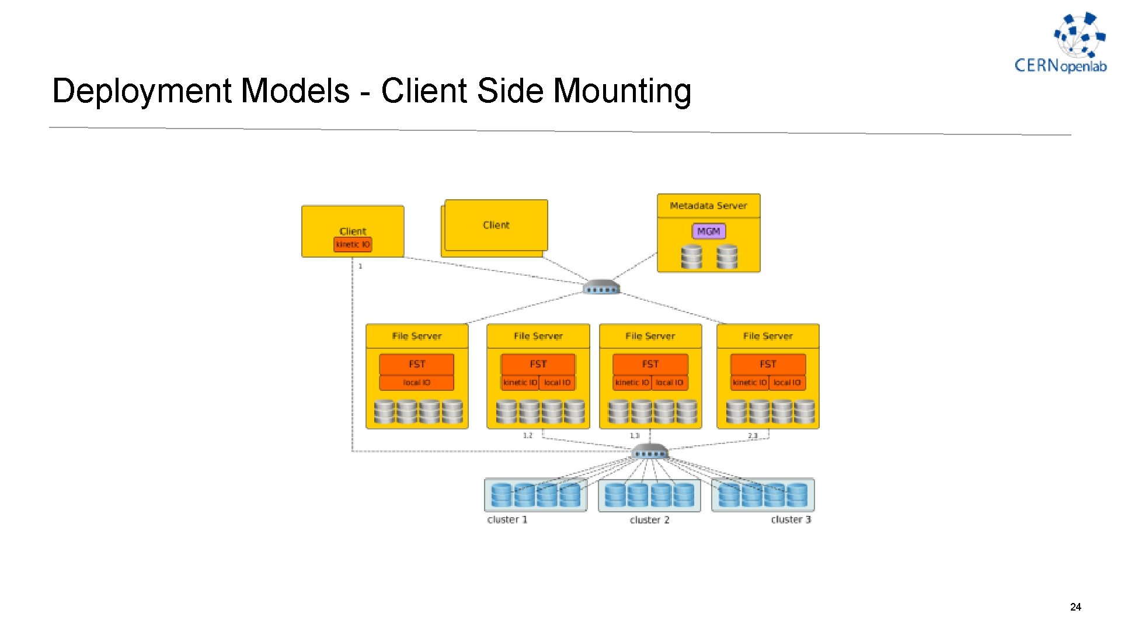Image resolution: width=1121 pixels, height=631 pixels.
Task: Click kinetic IO in the File Server labeled 1,3
Action: point(632,383)
